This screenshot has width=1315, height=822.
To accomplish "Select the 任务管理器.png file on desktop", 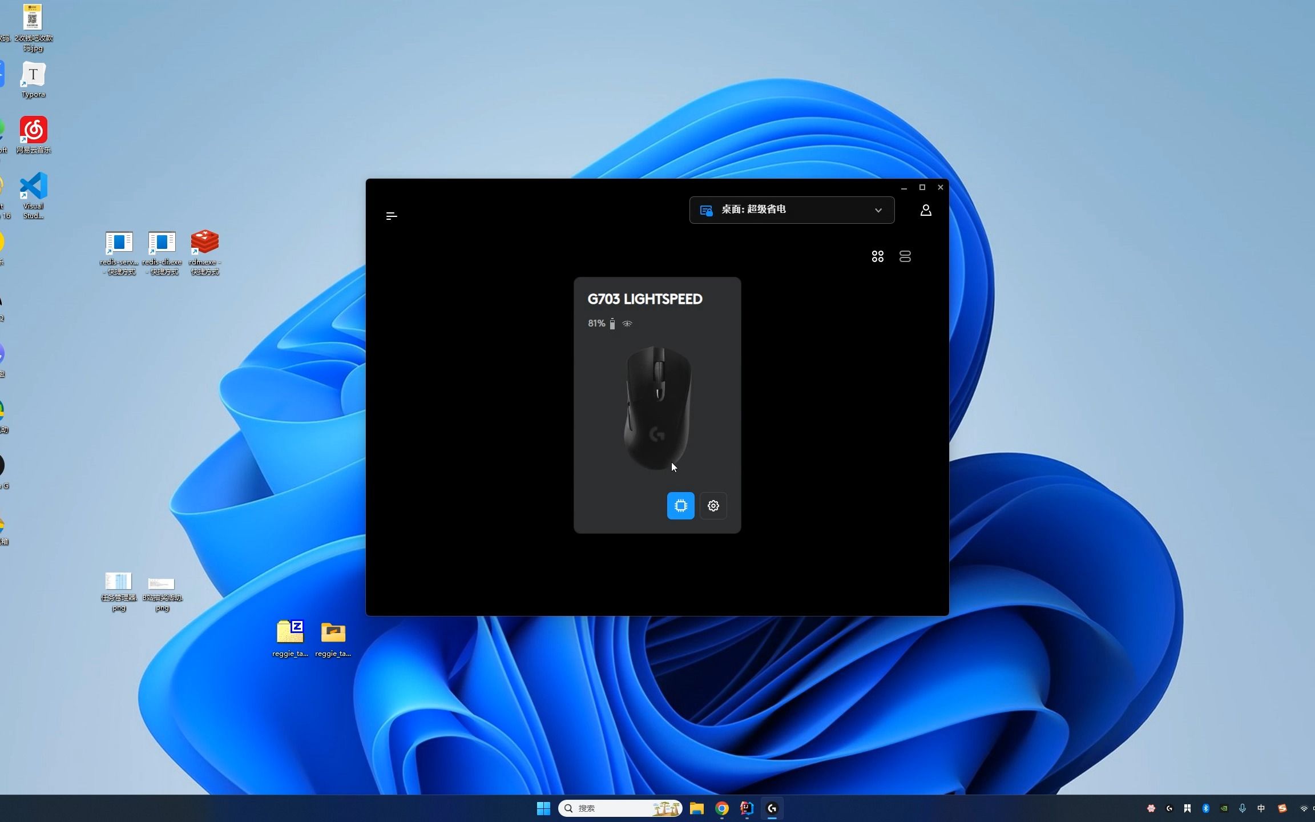I will click(119, 591).
